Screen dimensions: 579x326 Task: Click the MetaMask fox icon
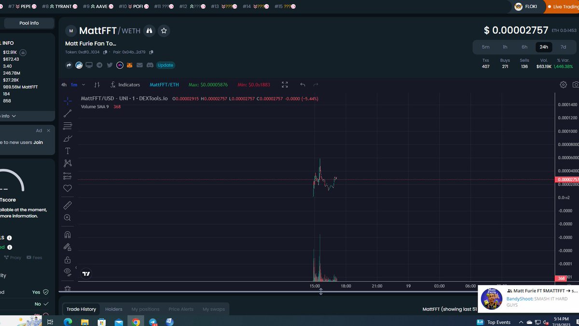[129, 65]
